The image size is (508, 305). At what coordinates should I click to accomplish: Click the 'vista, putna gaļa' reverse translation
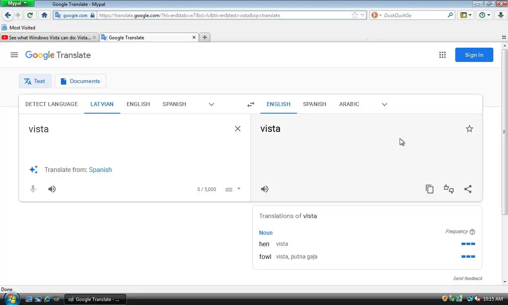coord(297,257)
